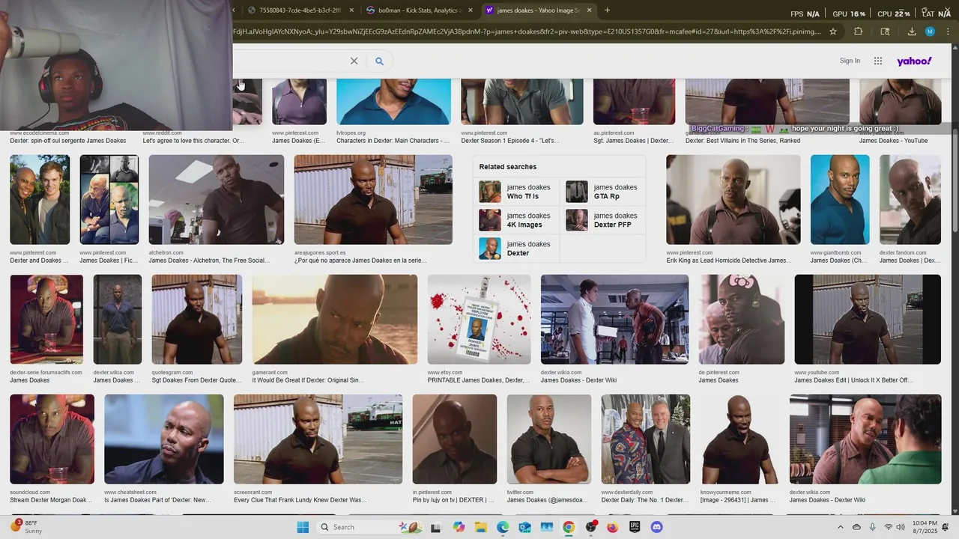Close the bo0man Kick Stats tab
The width and height of the screenshot is (959, 539).
tap(471, 10)
